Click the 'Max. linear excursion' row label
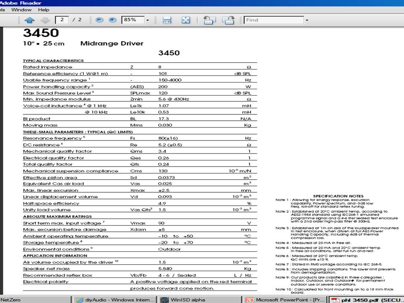Image resolution: width=404 pixels, height=303 pixels. pyautogui.click(x=50, y=190)
